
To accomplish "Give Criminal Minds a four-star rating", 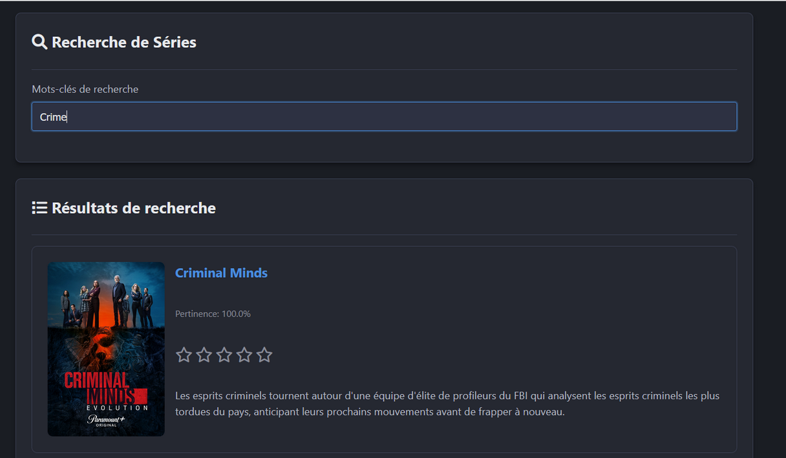I will pos(244,354).
